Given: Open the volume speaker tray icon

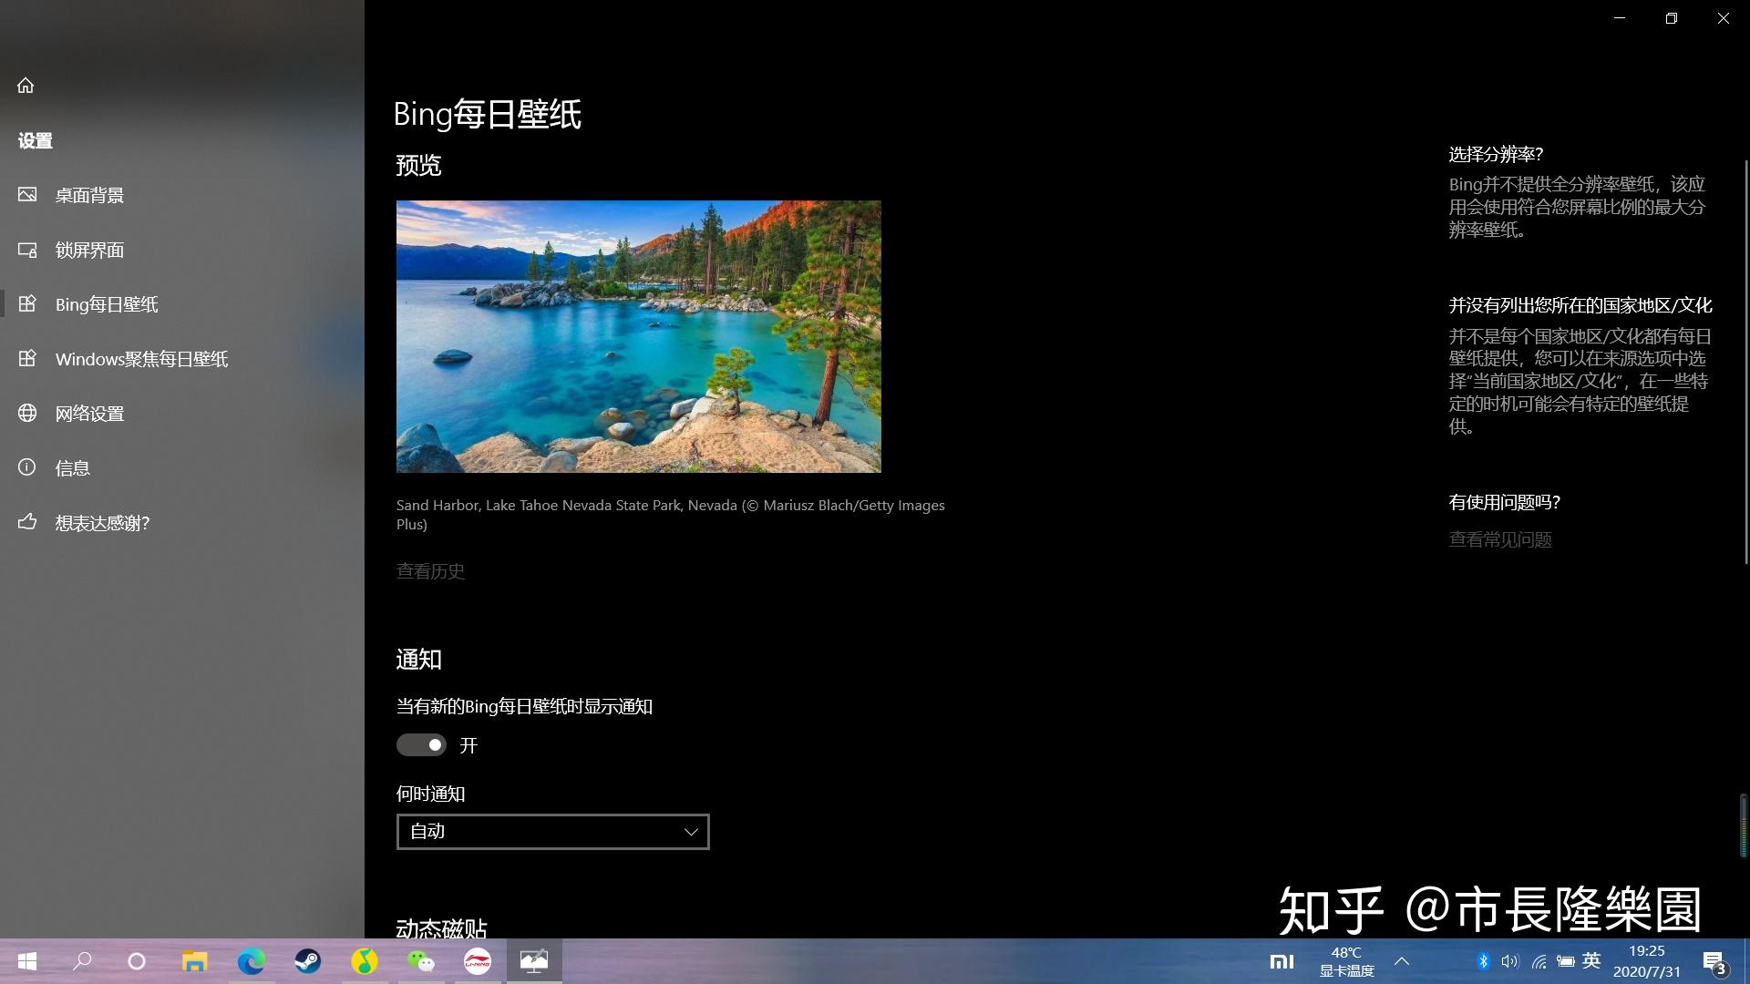Looking at the screenshot, I should (x=1510, y=961).
